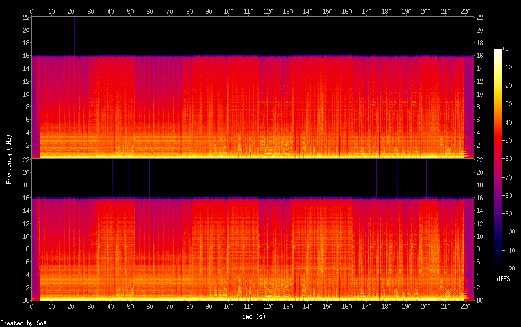This screenshot has height=327, width=521.
Task: Click the 150 tick on the bottom time axis
Action: (x=327, y=307)
